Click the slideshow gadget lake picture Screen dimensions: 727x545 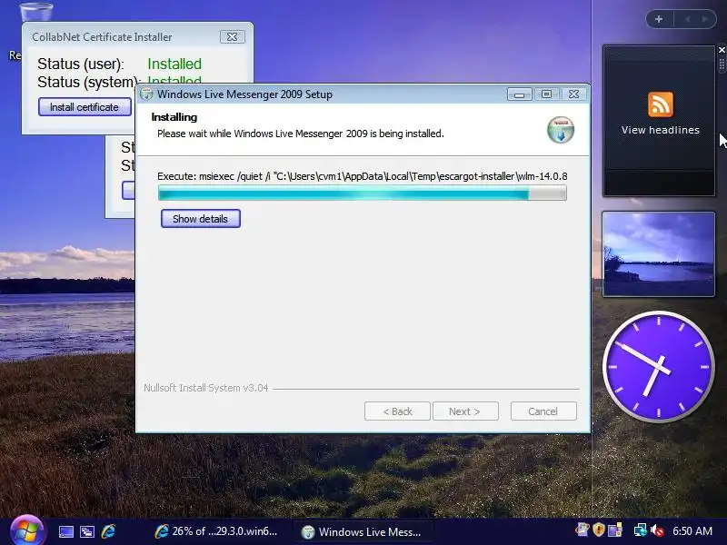(x=658, y=254)
